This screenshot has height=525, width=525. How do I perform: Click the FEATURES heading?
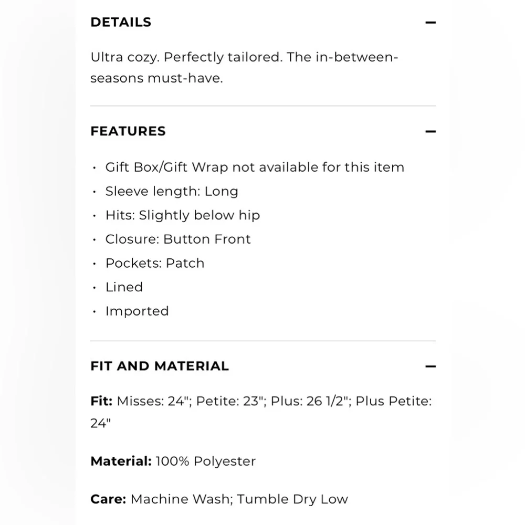pos(128,131)
